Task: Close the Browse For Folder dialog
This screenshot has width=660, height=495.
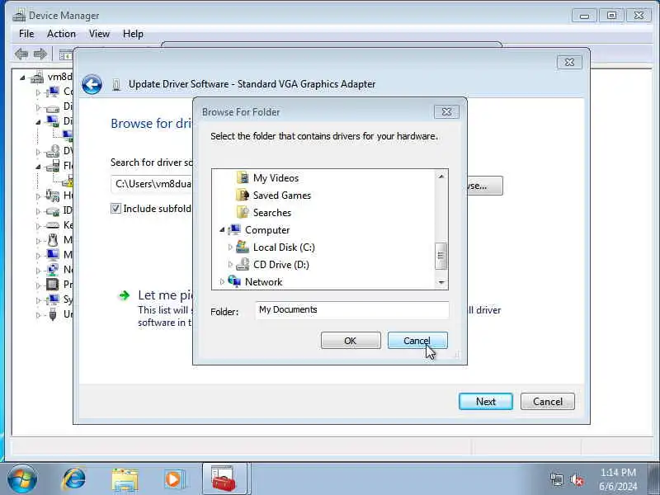Action: [x=446, y=112]
